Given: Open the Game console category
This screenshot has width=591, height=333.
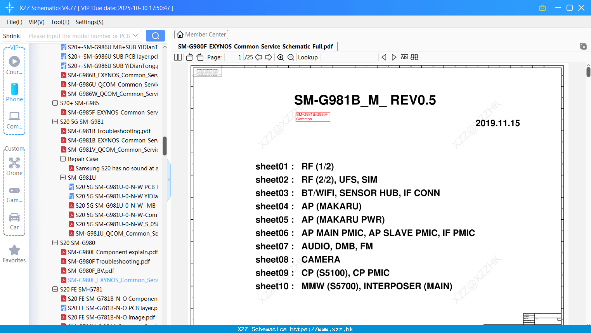Looking at the screenshot, I should point(14,194).
